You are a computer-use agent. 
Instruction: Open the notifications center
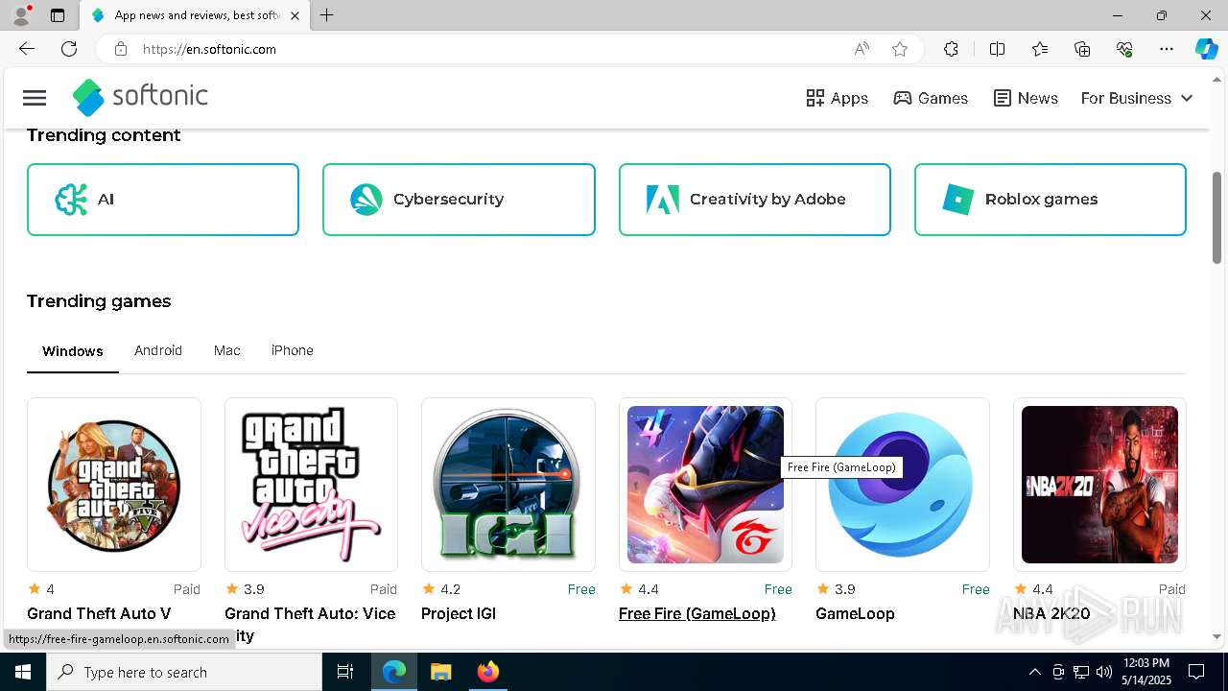tap(1196, 672)
